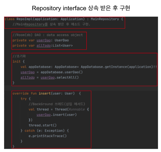Click the comment '//Room(db) DAO : data access object'
This screenshot has height=152, width=161.
[x=48, y=35]
